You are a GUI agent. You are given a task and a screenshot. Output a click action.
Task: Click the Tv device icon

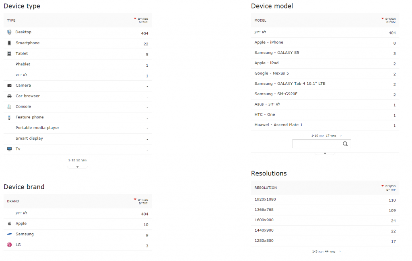tap(10, 149)
